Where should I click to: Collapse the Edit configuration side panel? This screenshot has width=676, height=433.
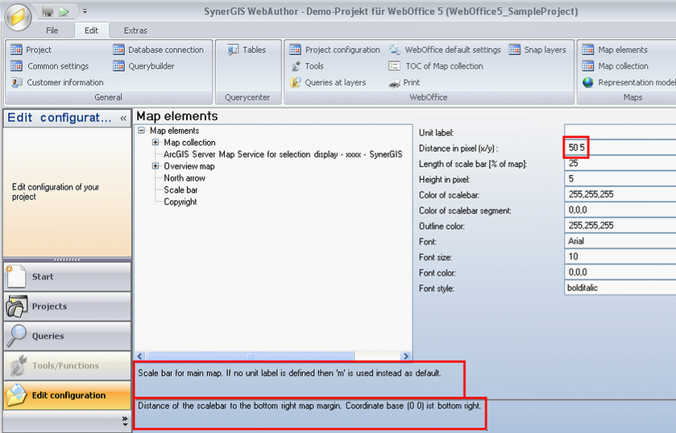pyautogui.click(x=123, y=119)
